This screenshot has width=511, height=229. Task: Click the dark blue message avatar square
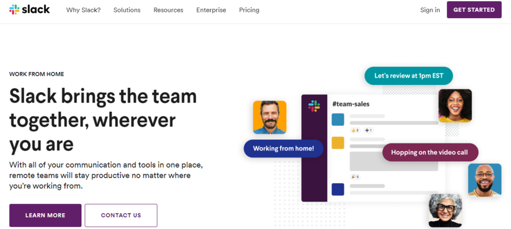(x=338, y=189)
